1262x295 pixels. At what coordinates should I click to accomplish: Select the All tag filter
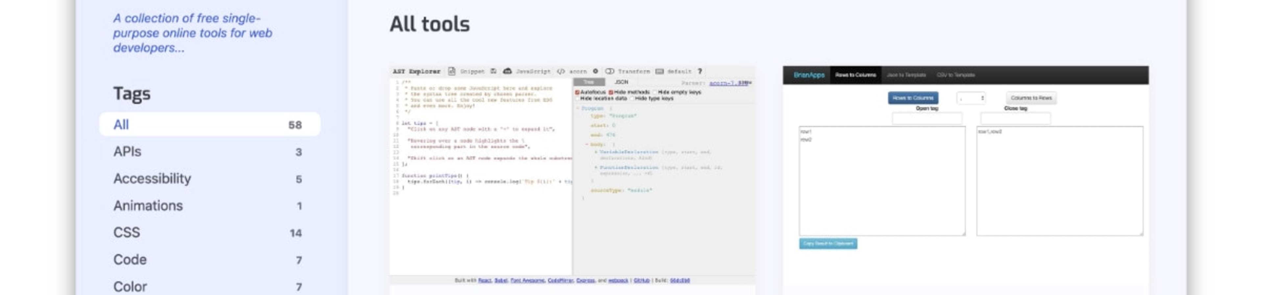click(x=210, y=125)
